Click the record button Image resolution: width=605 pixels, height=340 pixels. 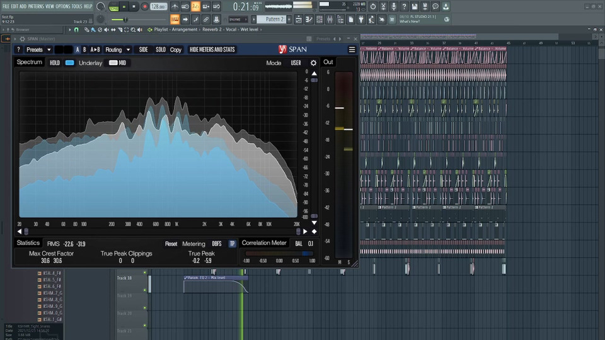(145, 6)
